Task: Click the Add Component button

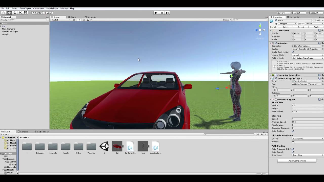Action: (297, 161)
